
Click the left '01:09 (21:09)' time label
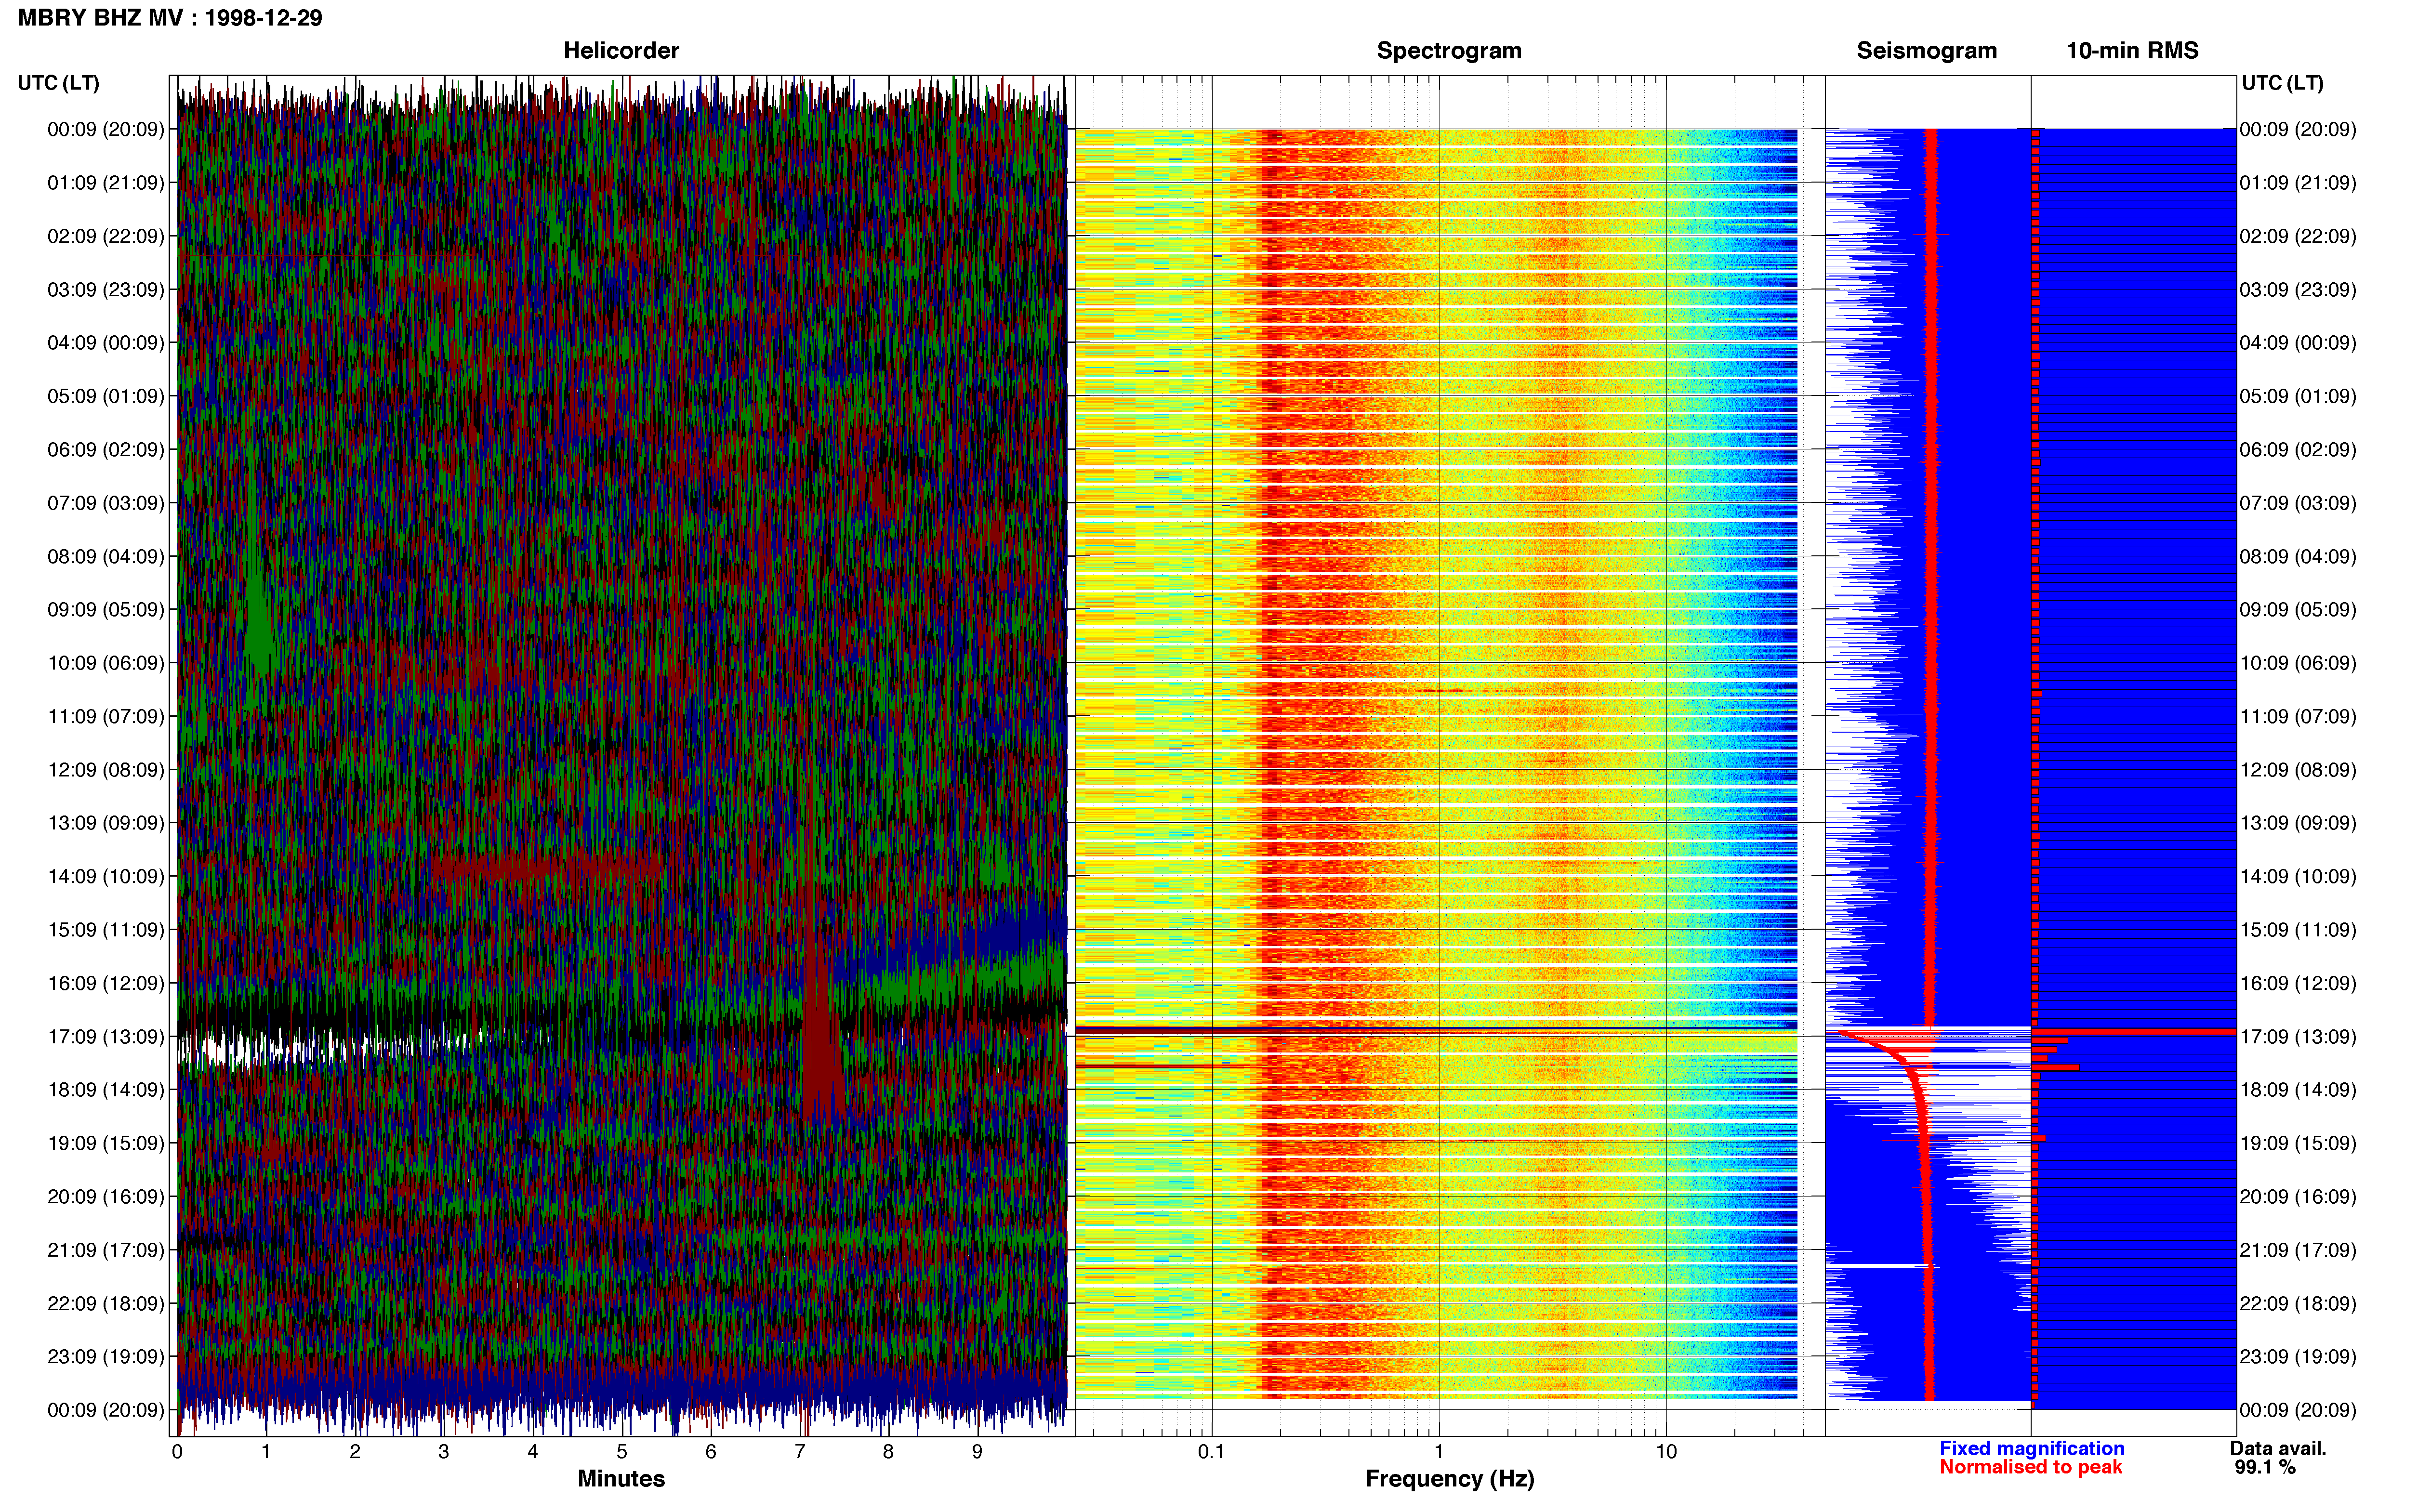pos(106,183)
